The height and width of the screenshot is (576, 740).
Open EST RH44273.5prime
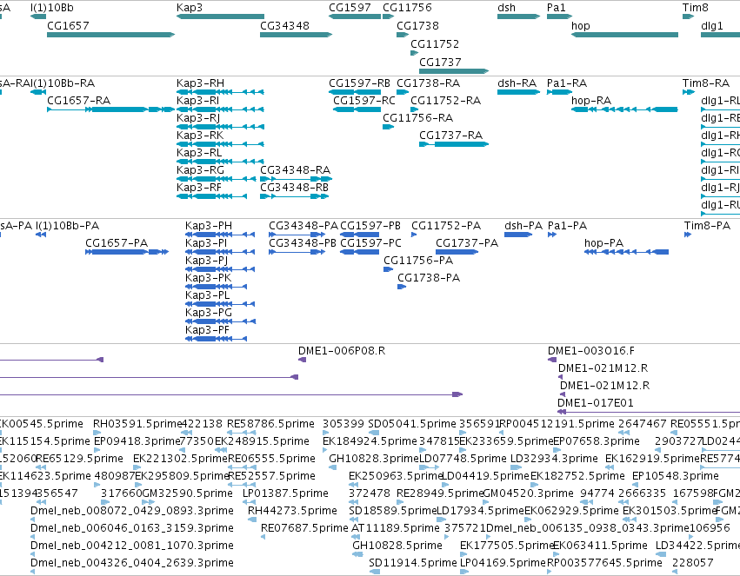[292, 511]
